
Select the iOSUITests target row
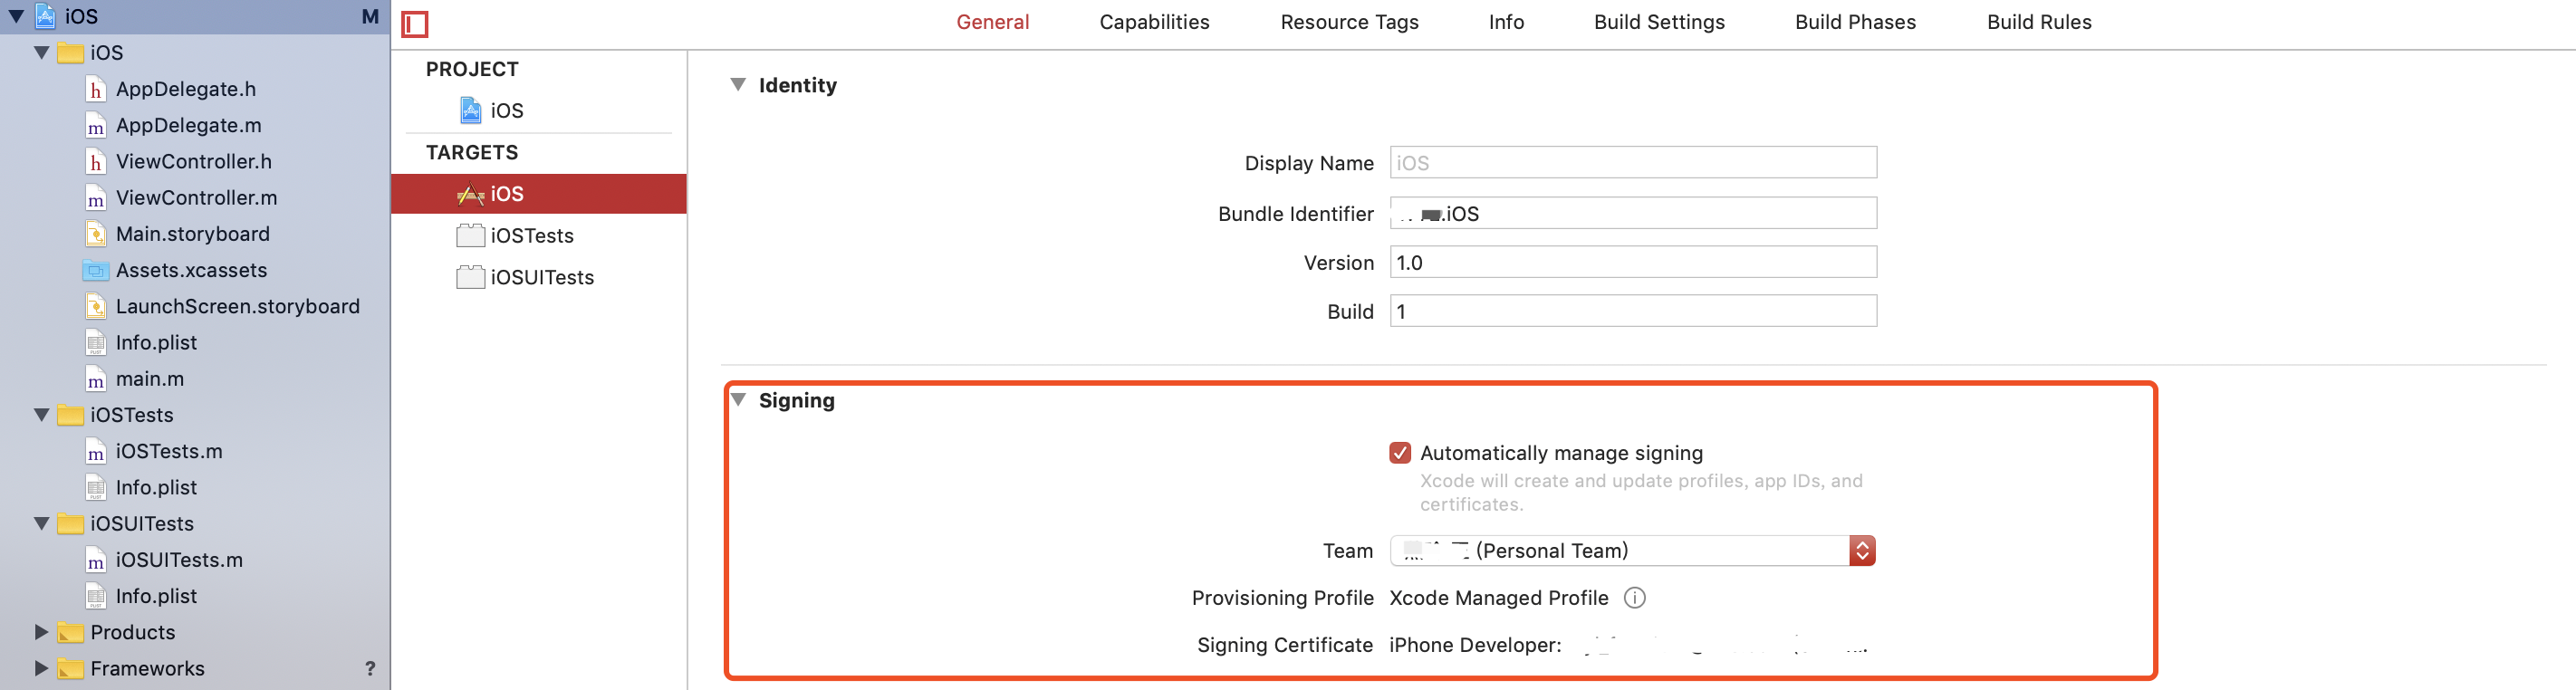[539, 277]
